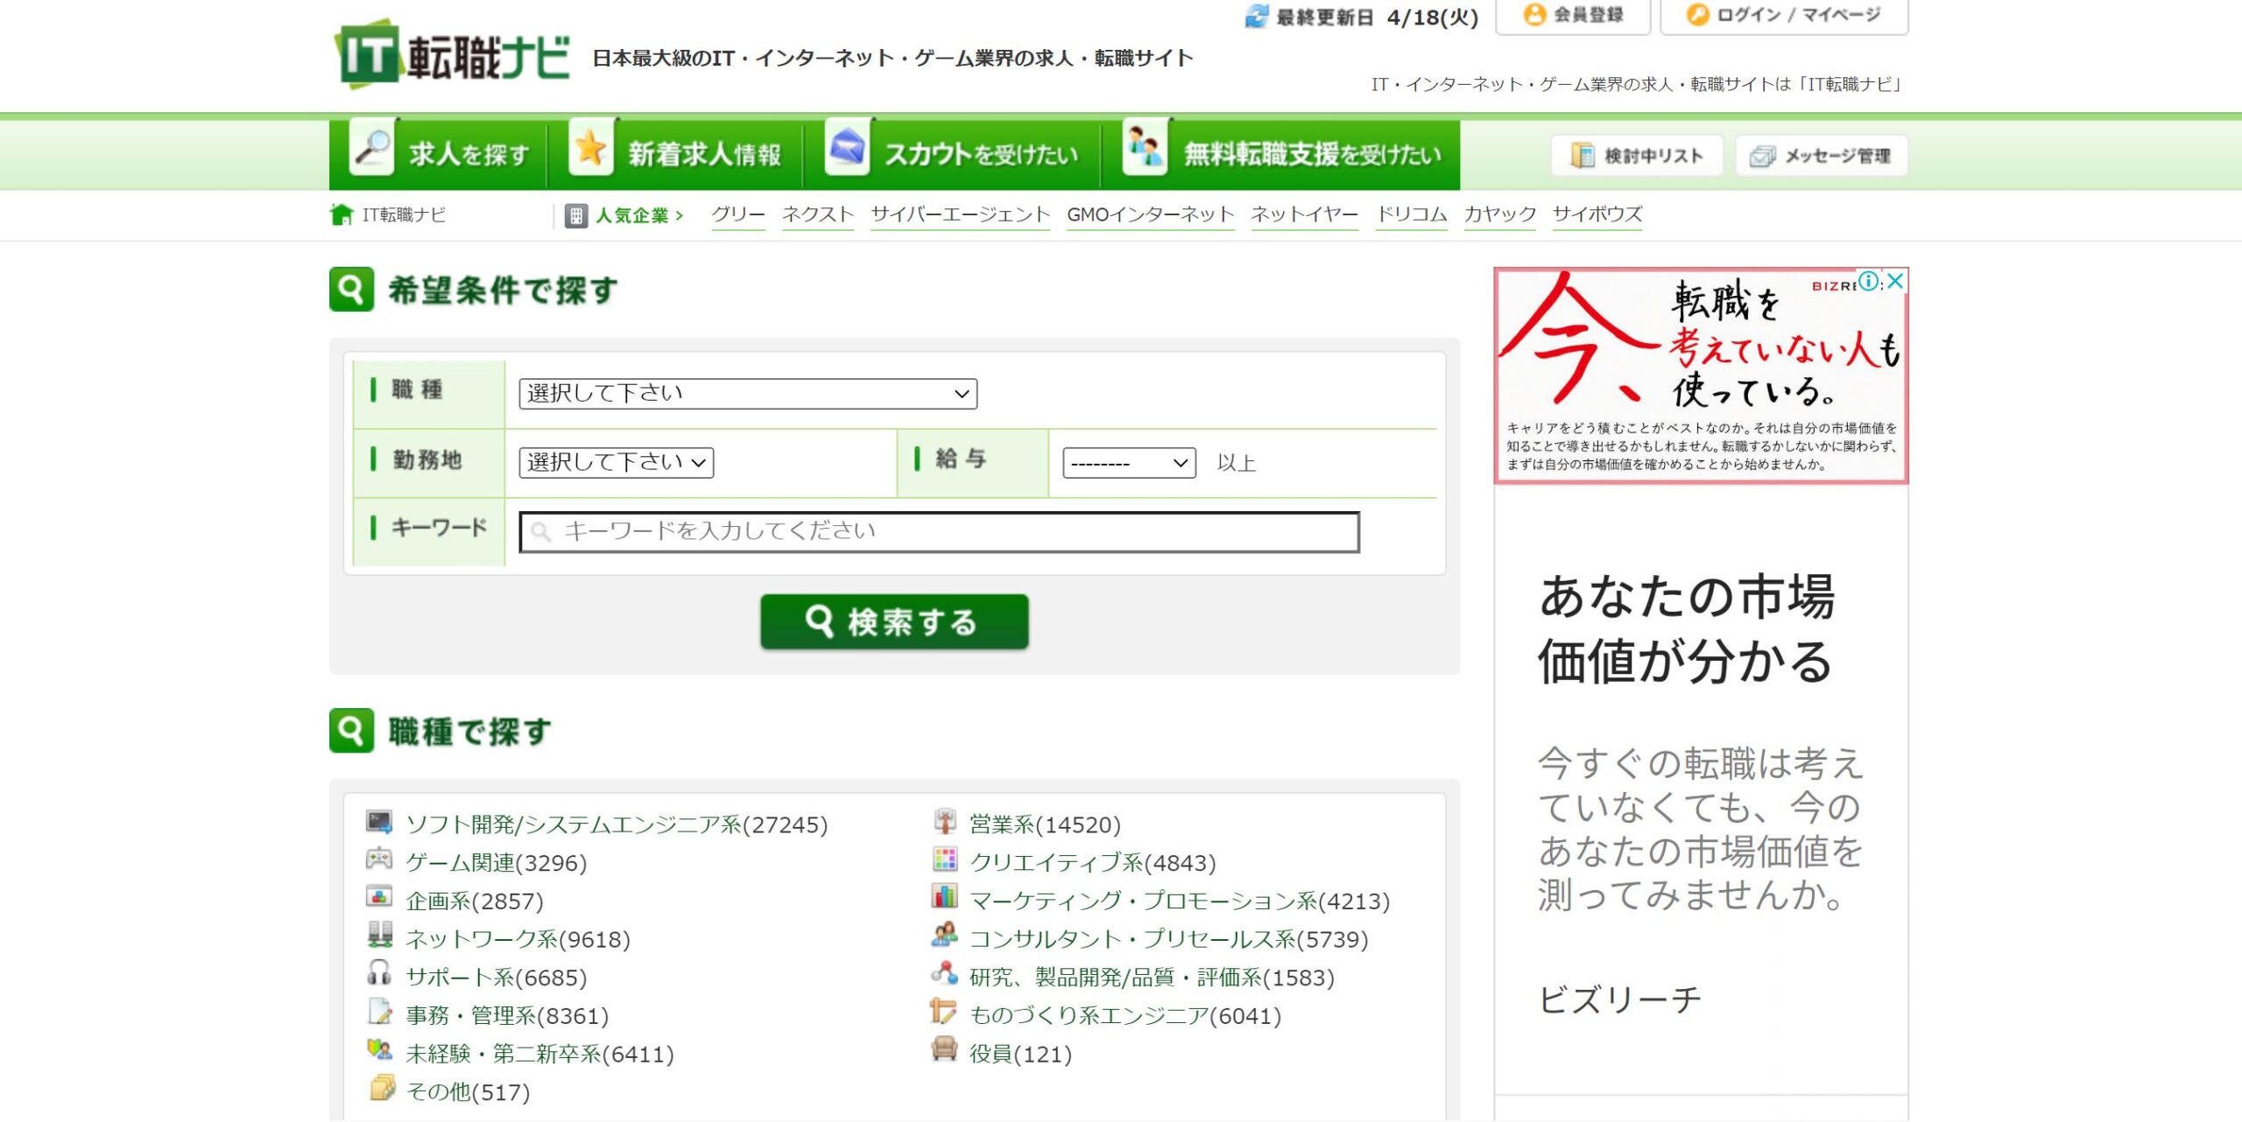Go to the 新着求人情報 tab
Viewport: 2242px width, 1122px height.
click(676, 154)
